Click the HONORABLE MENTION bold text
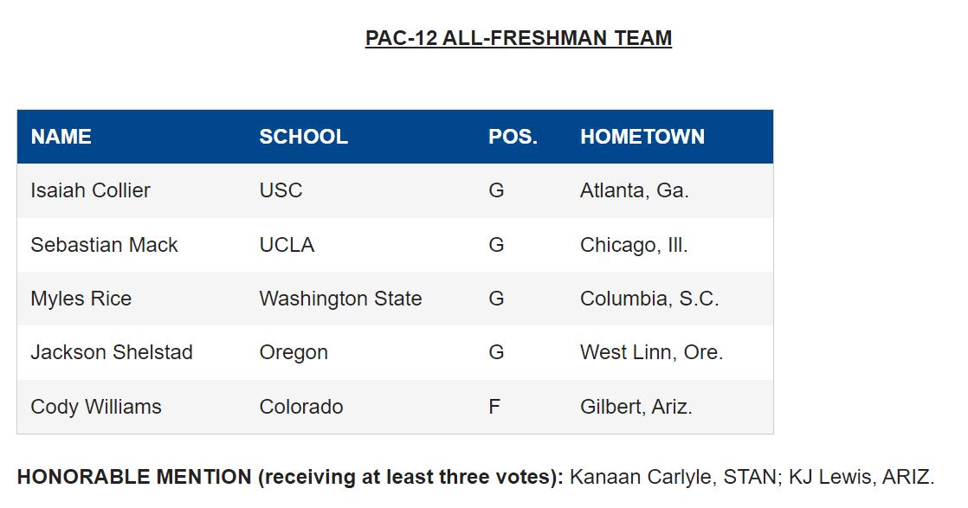The width and height of the screenshot is (968, 508). point(134,477)
